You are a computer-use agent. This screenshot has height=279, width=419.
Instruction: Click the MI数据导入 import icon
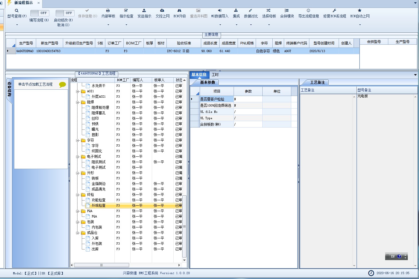point(220,11)
